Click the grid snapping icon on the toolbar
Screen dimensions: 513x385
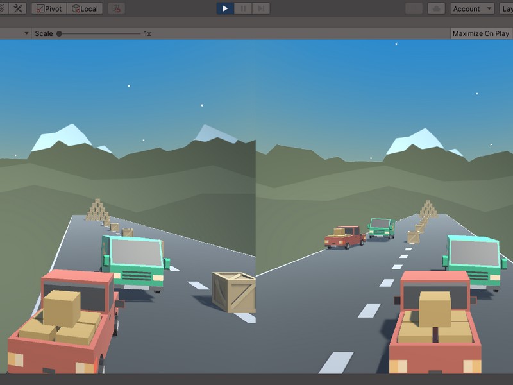point(116,8)
